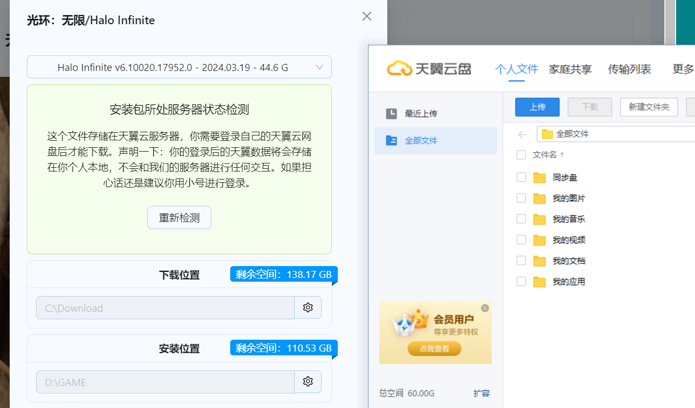Click the 点我查看 button in banner
Viewport: 695px width, 408px height.
point(434,348)
